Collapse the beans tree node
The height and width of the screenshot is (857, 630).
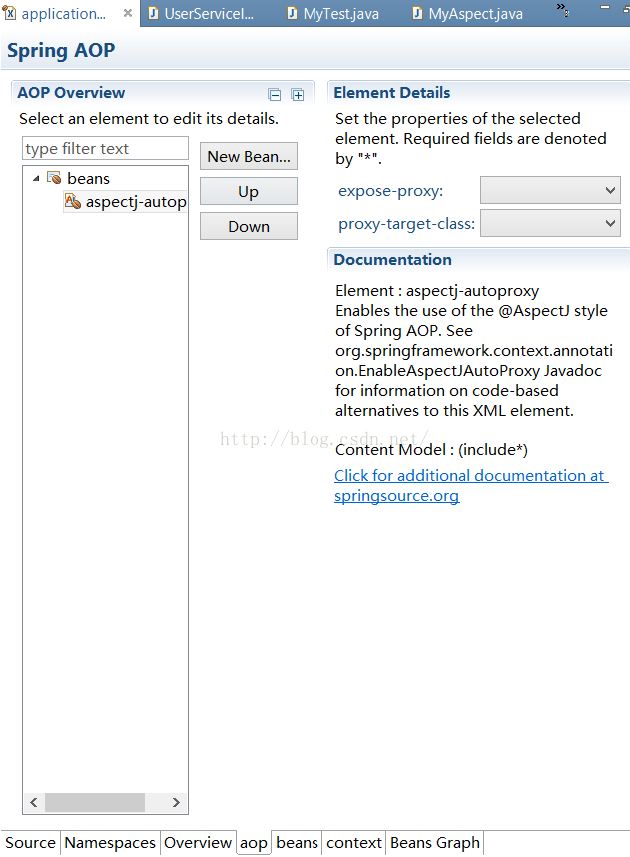36,178
